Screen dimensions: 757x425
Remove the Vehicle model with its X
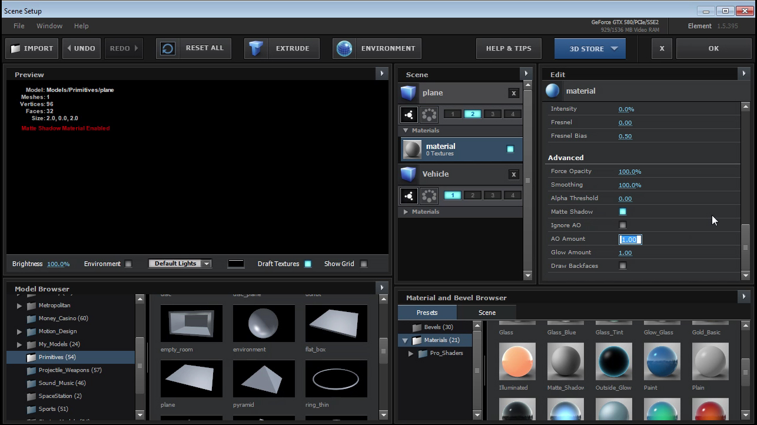[513, 174]
